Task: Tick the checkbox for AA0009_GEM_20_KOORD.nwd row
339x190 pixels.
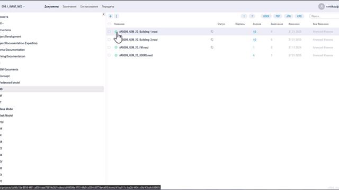Action: pos(109,55)
